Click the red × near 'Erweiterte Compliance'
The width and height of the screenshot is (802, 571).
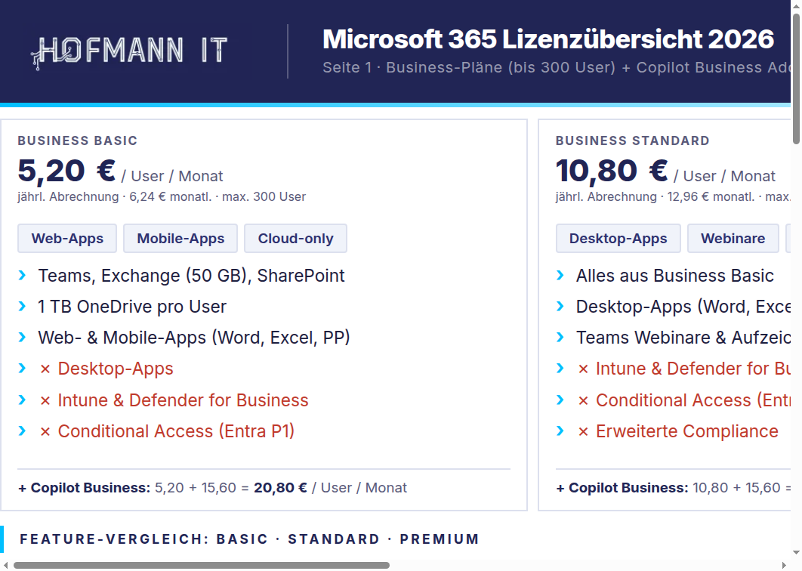click(x=585, y=431)
